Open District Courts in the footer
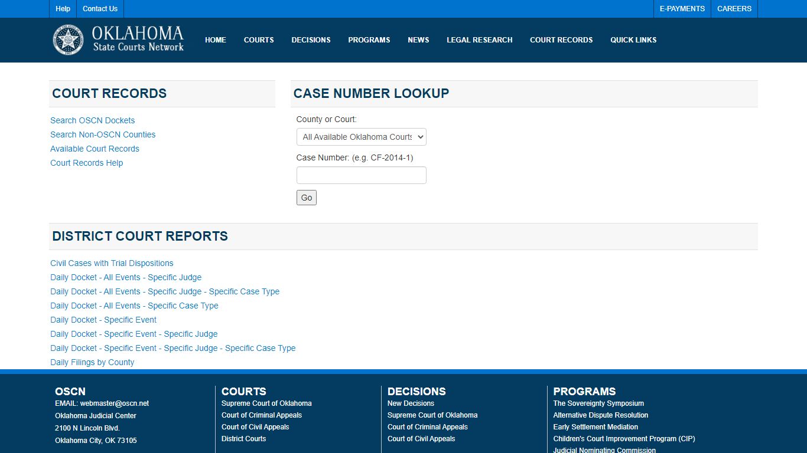807x453 pixels. click(243, 439)
